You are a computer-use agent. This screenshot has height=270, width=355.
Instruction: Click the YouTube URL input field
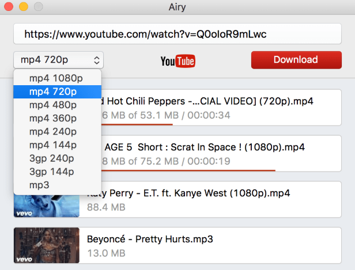[x=177, y=34]
